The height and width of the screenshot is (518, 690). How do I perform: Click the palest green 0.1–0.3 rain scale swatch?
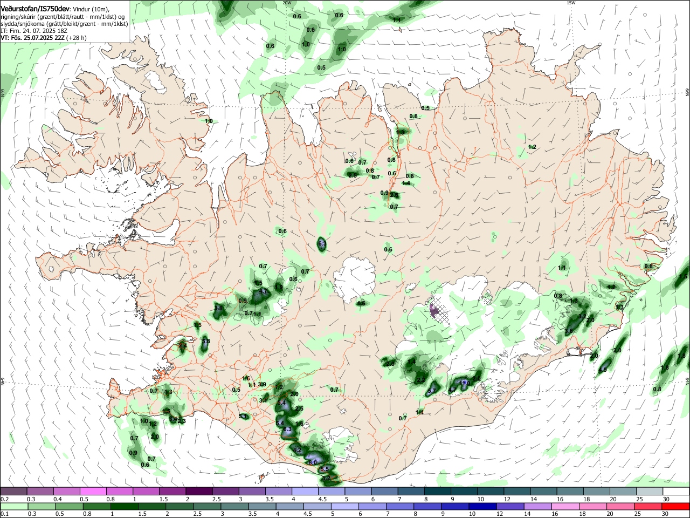14,506
